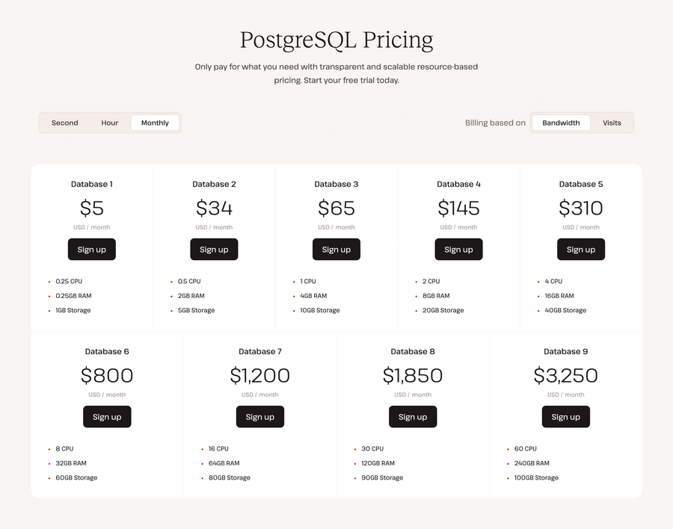Enable the Monthly billing toggle
The width and height of the screenshot is (673, 529).
click(x=155, y=123)
